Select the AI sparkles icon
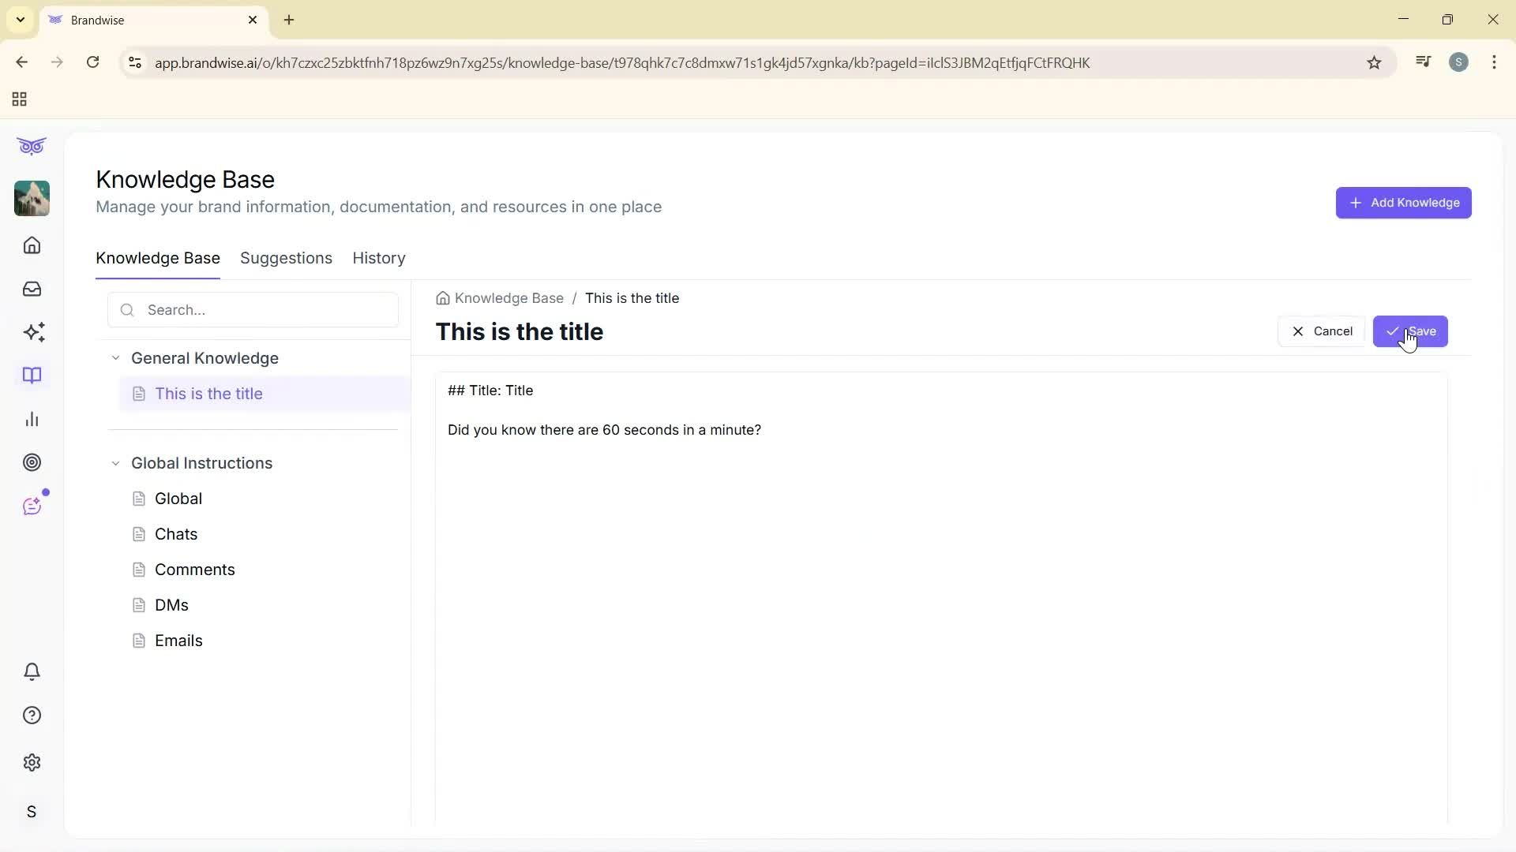 coord(32,332)
